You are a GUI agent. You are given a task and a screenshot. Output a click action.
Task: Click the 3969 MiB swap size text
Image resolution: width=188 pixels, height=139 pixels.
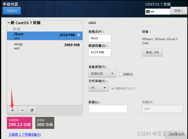pos(72,45)
